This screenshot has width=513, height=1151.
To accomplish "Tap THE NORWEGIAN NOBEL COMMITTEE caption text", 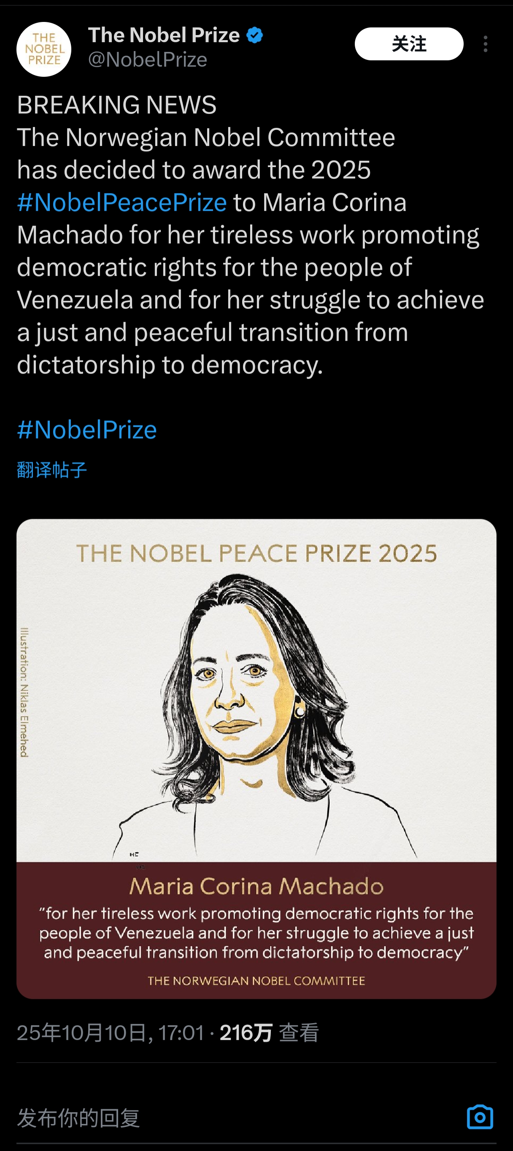I will point(256,981).
